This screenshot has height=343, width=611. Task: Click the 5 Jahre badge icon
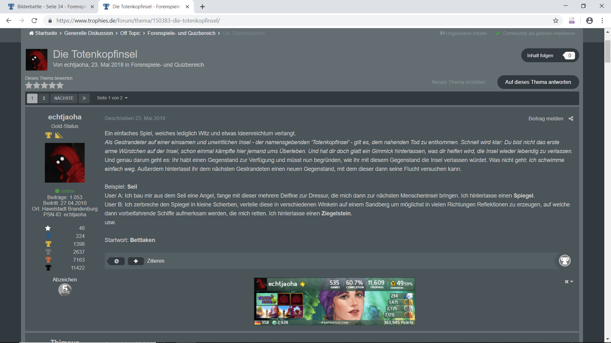[65, 290]
